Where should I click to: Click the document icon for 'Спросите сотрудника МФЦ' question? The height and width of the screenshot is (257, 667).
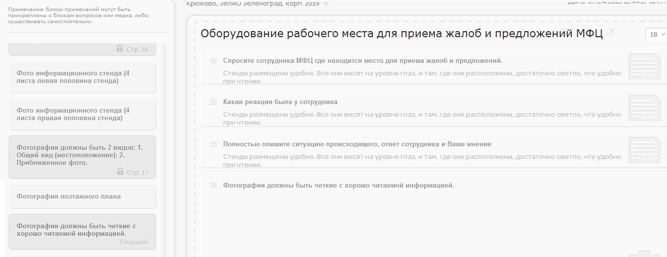tap(644, 66)
